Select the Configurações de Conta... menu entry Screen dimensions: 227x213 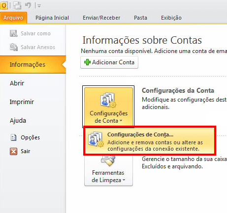click(150, 141)
